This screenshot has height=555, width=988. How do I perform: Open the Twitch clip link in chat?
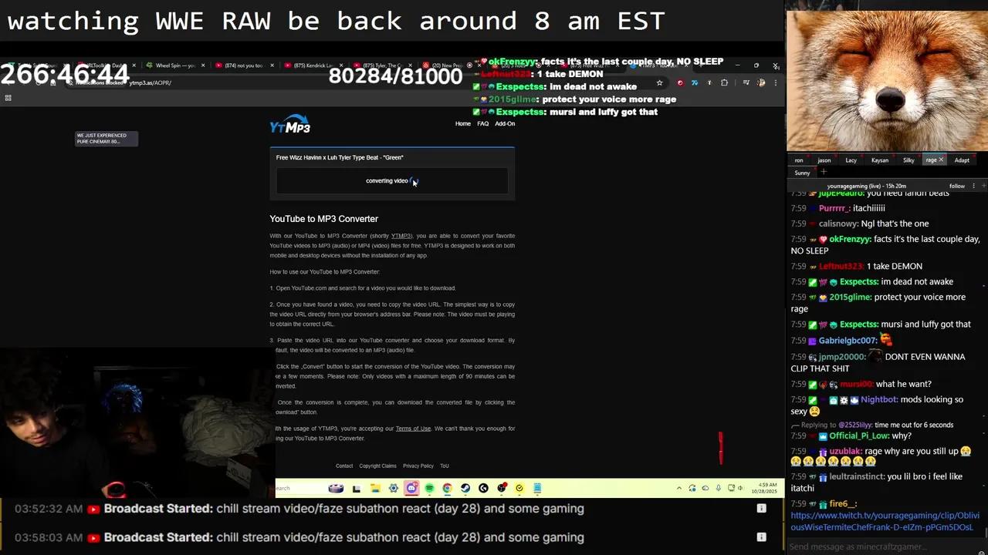click(885, 521)
